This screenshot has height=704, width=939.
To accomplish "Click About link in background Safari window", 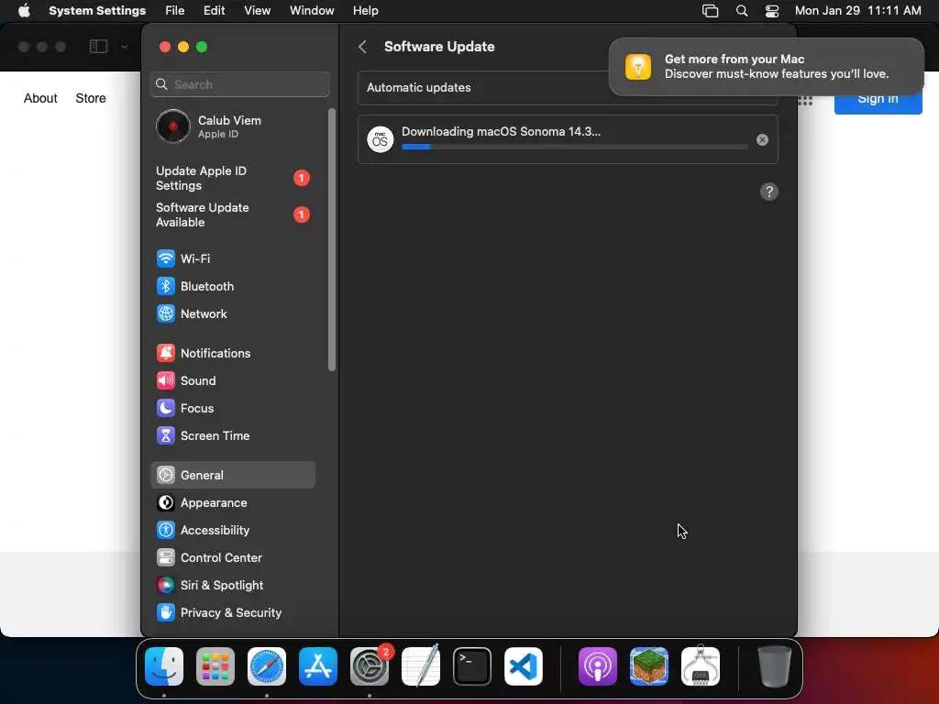I will tap(40, 98).
